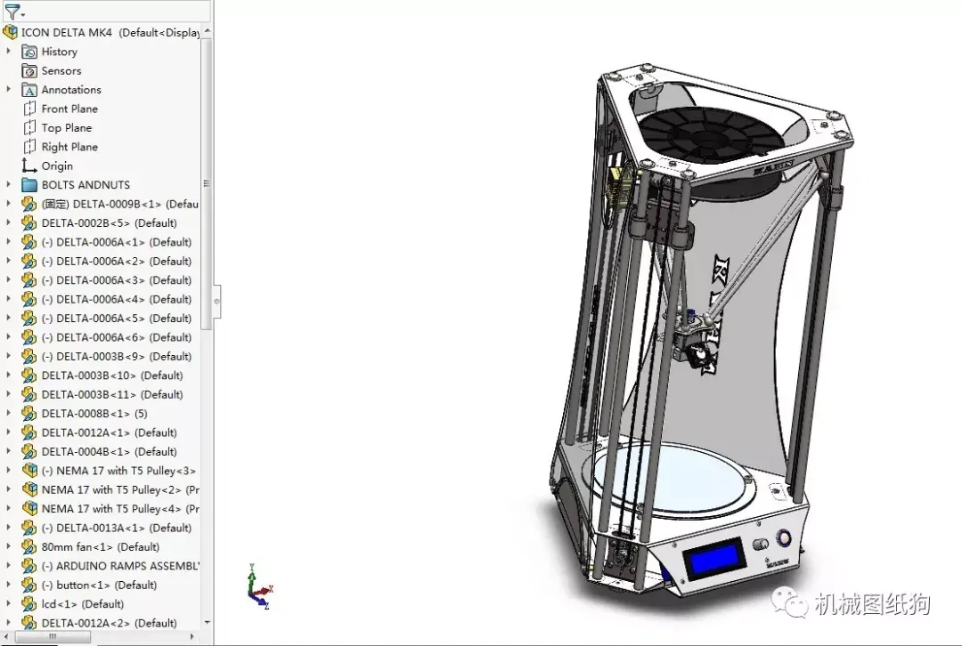Image resolution: width=962 pixels, height=646 pixels.
Task: Select the ICON DELTA MK4 assembly icon
Action: (11, 32)
